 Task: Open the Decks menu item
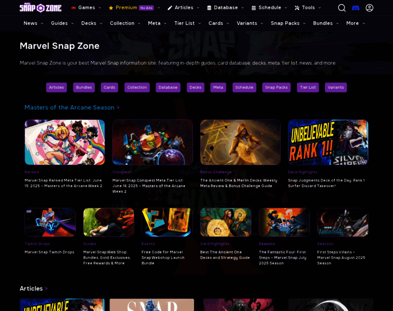click(x=89, y=23)
